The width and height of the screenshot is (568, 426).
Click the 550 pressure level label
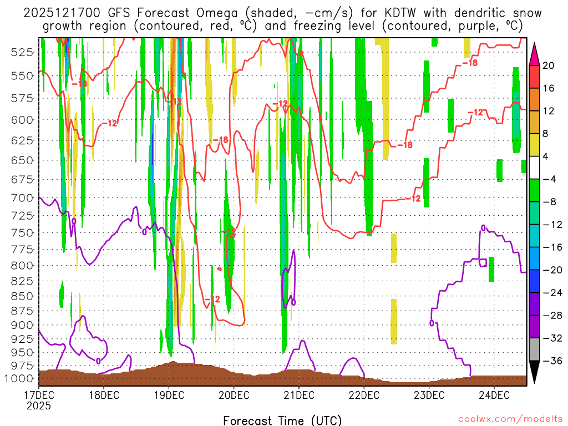[x=22, y=76]
